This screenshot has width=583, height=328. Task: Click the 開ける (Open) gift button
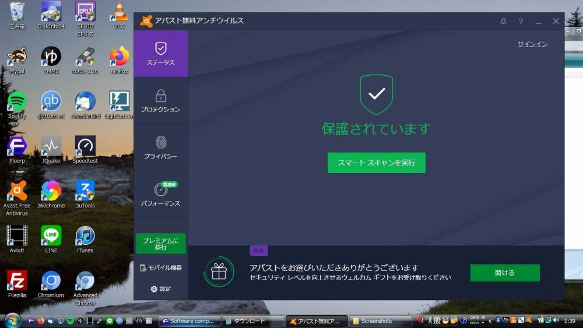pos(504,273)
